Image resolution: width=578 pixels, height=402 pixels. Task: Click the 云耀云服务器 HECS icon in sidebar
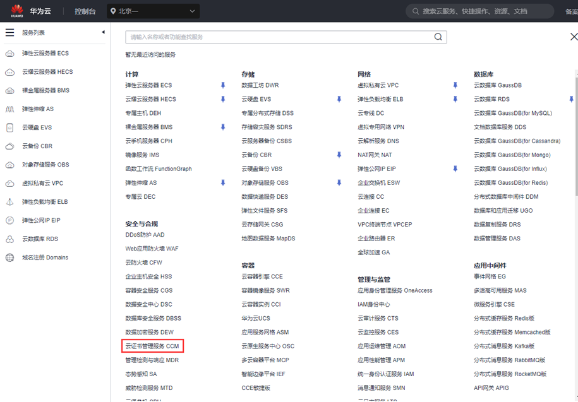click(10, 72)
